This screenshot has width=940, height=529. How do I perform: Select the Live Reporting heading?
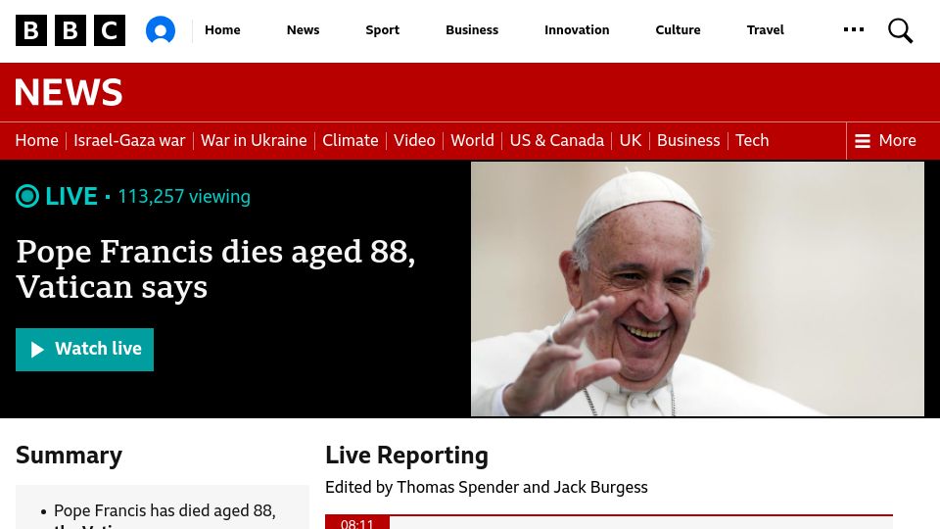pyautogui.click(x=406, y=456)
